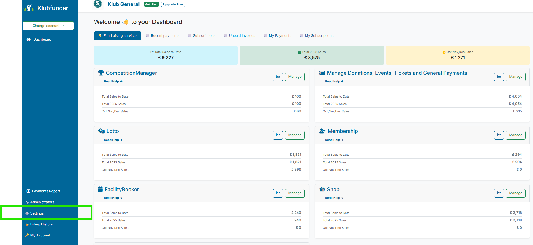This screenshot has width=533, height=245.
Task: Open Read Help for CompetitionManager
Action: 113,82
